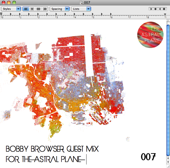Click the blue vertical scrollbar thumb

coord(168,88)
